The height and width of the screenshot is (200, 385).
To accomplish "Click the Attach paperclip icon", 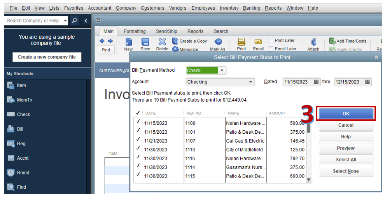I will click(313, 42).
